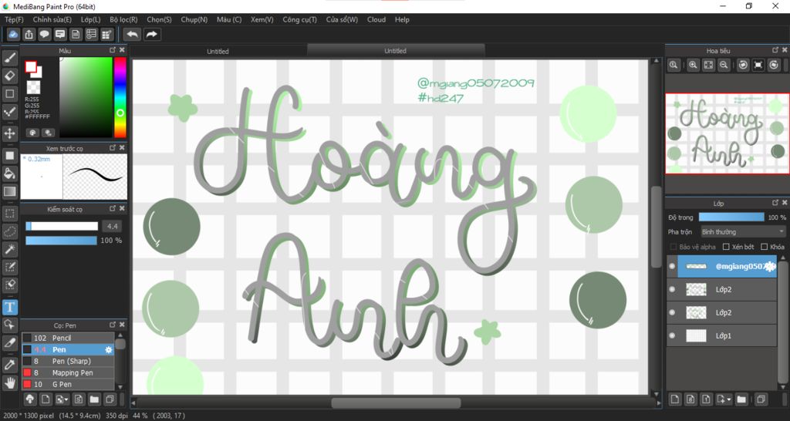This screenshot has width=790, height=421.
Task: Open the Công cụ(T) menu
Action: tap(300, 19)
